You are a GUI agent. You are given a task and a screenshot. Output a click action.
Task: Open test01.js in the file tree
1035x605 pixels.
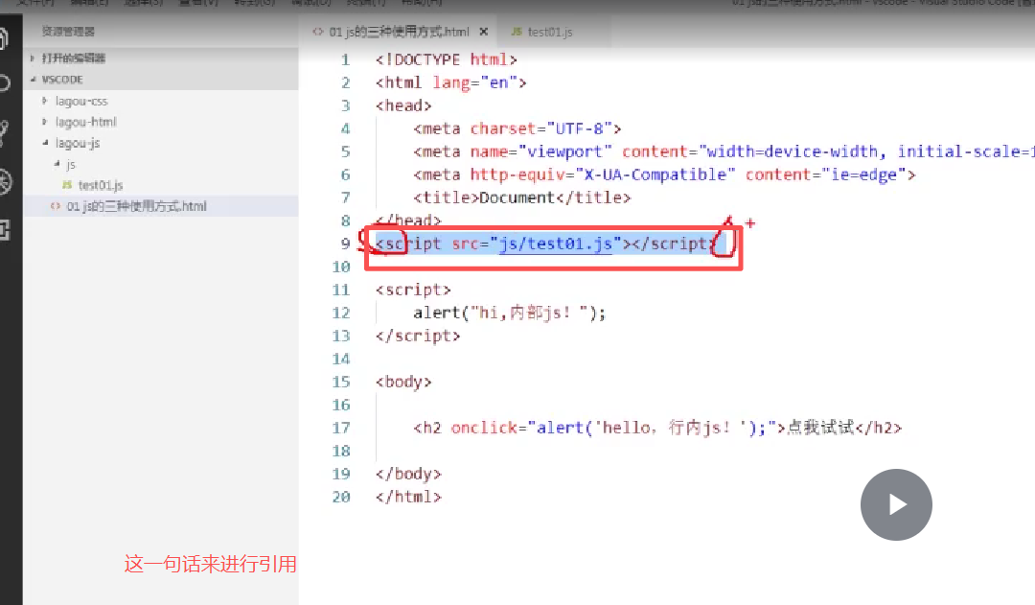coord(101,186)
